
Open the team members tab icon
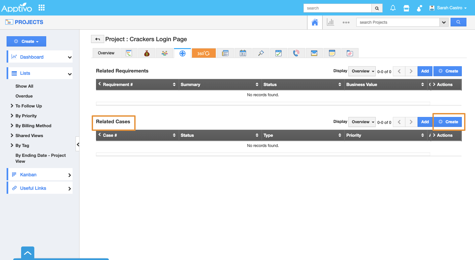click(165, 53)
